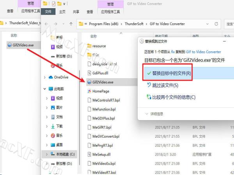Click the HomePage shortcut icon
The image size is (234, 175).
click(x=89, y=91)
